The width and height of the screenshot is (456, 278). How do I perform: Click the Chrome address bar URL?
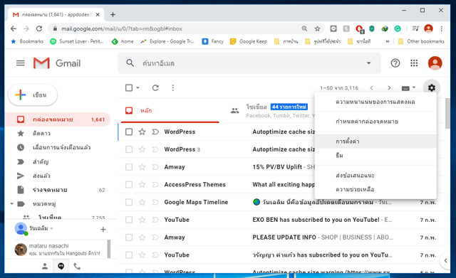tap(122, 28)
